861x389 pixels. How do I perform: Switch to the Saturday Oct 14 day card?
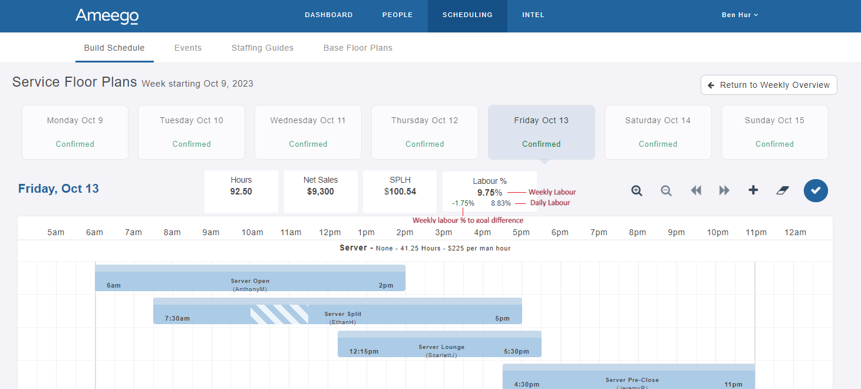point(658,132)
